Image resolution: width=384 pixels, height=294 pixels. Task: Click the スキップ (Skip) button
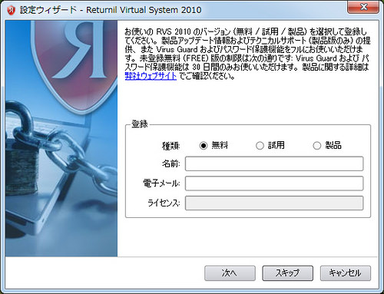(287, 273)
